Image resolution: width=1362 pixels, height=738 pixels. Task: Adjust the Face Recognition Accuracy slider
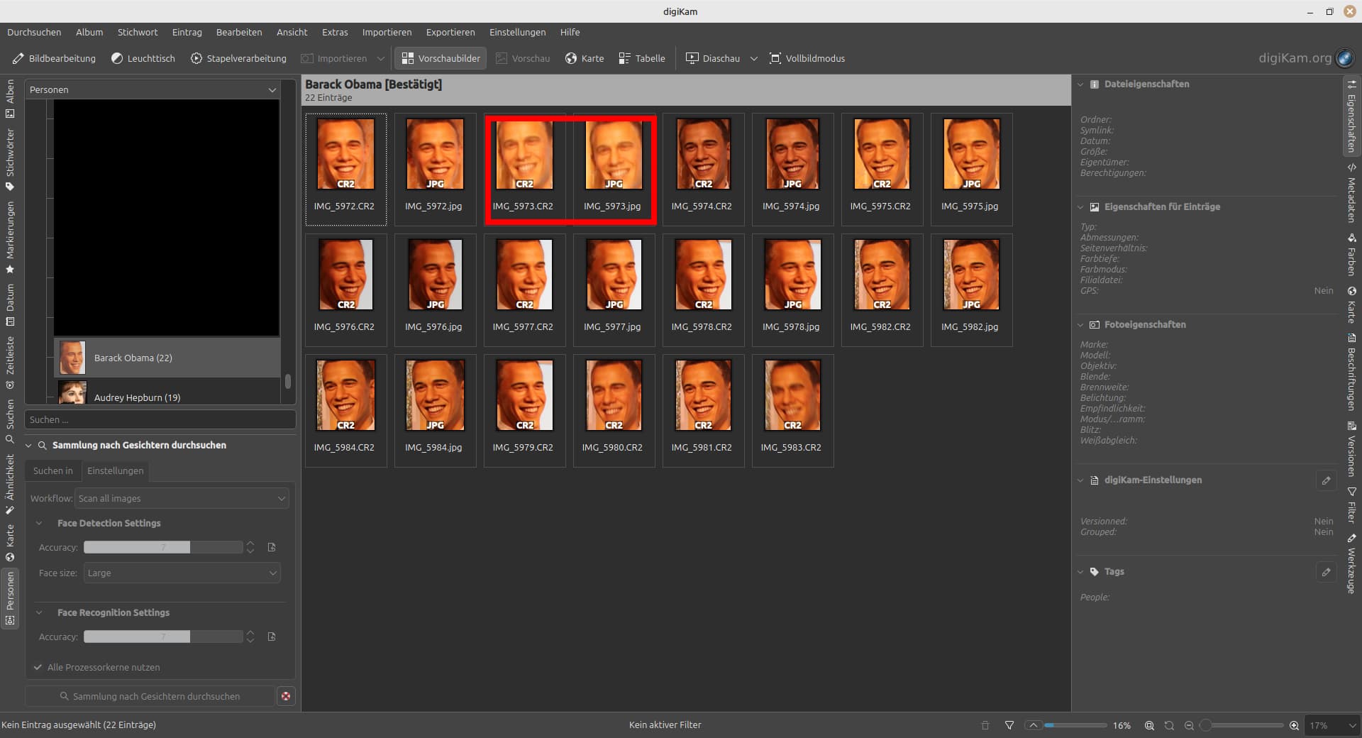[x=163, y=637]
